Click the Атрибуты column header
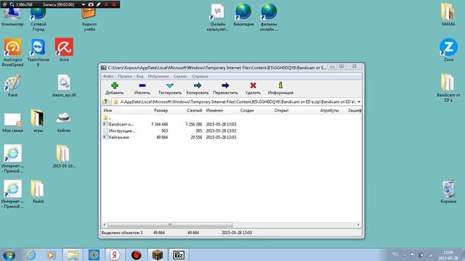Image resolution: width=465 pixels, height=261 pixels. click(x=329, y=110)
